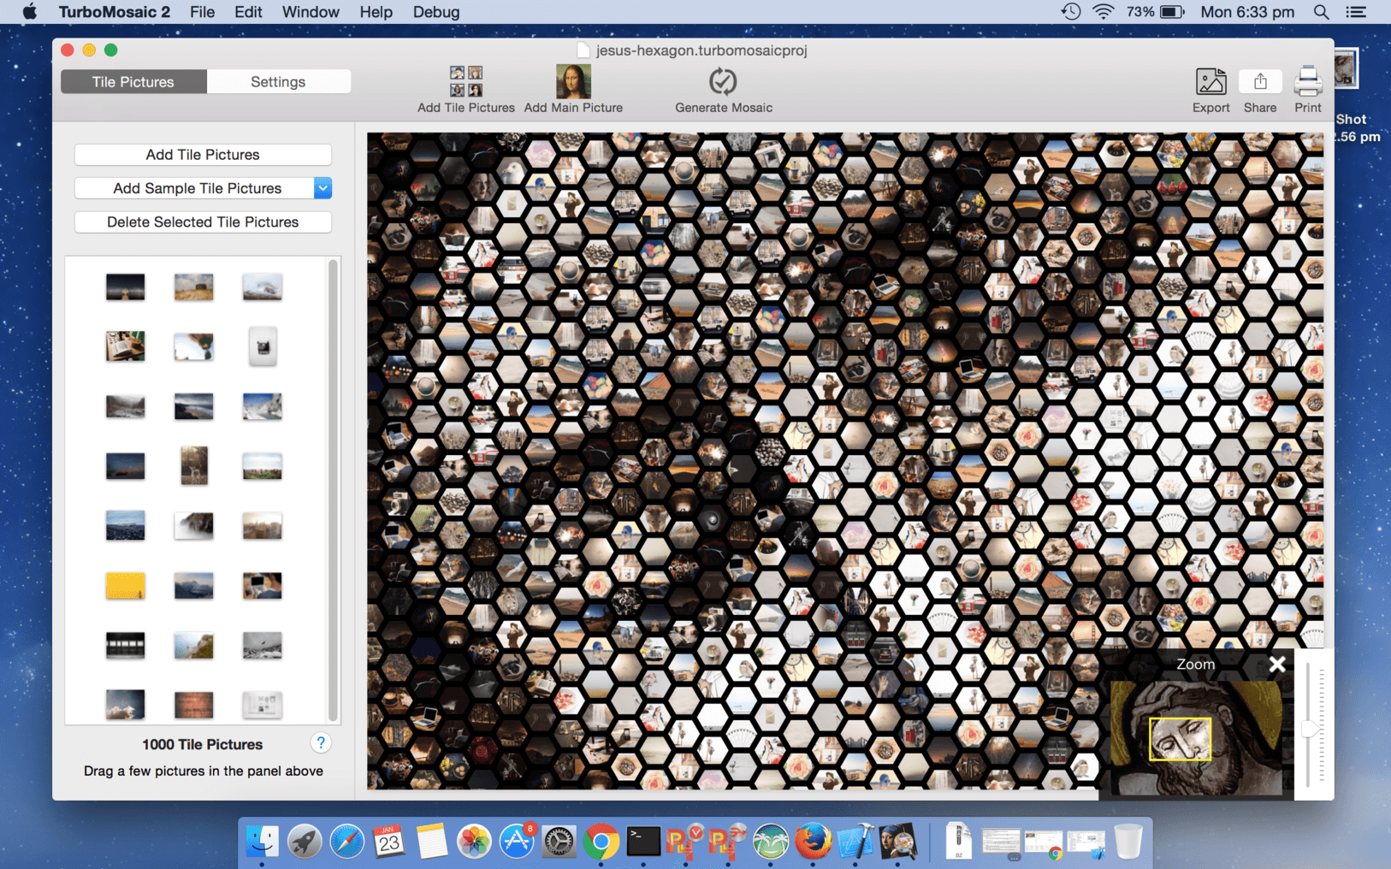Image resolution: width=1391 pixels, height=869 pixels.
Task: Click the Share toolbar icon
Action: click(x=1260, y=81)
